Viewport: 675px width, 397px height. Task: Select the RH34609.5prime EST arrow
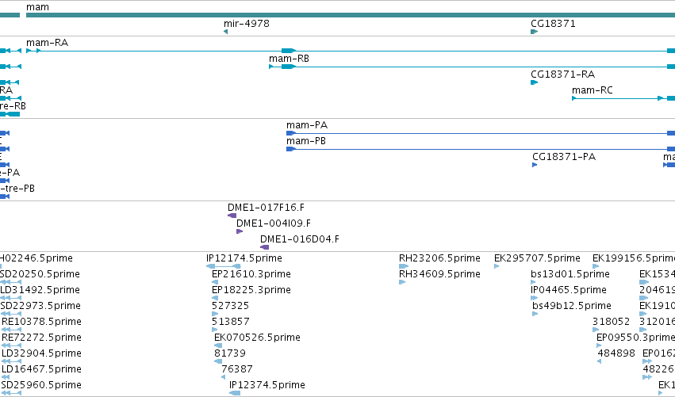coord(402,283)
